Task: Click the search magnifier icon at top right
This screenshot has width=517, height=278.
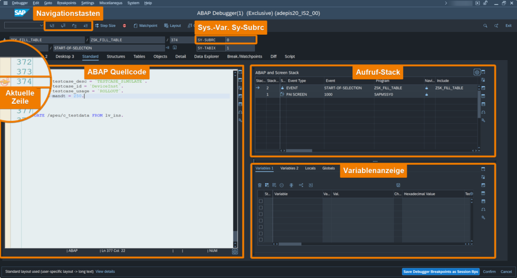Action: pos(485,26)
